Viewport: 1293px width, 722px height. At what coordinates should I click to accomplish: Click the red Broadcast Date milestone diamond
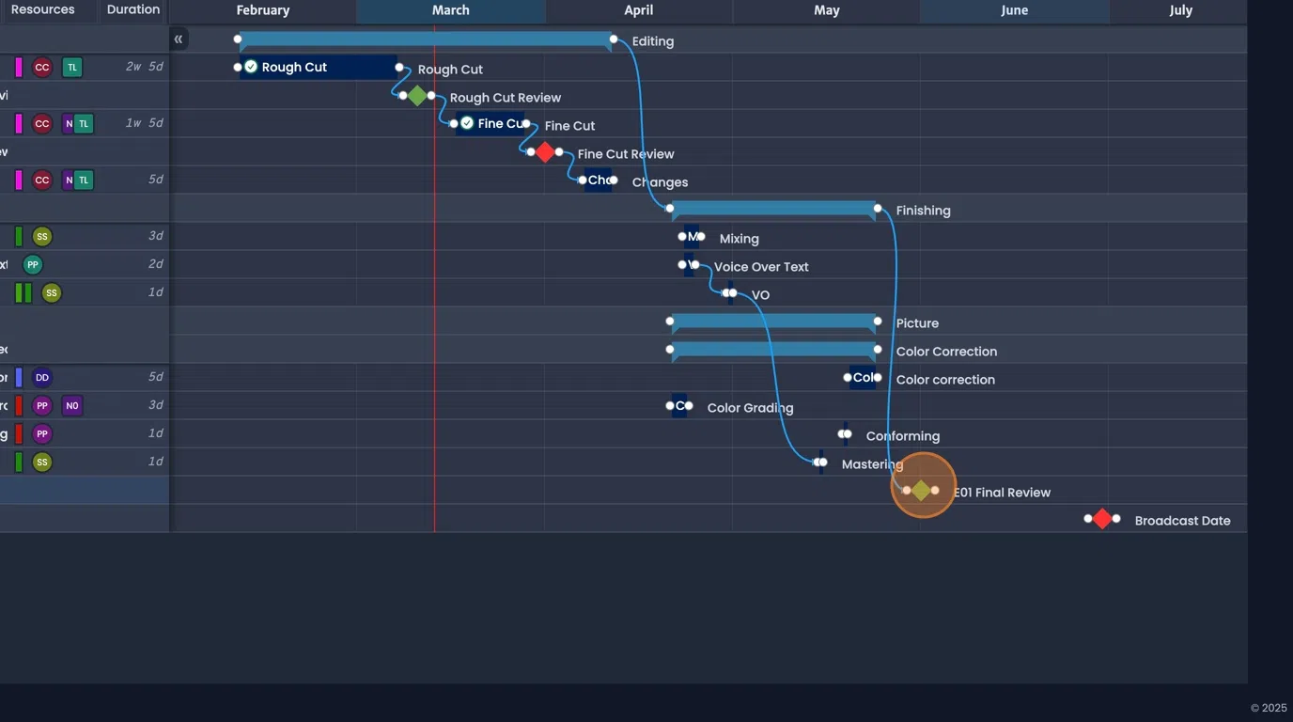coord(1101,518)
